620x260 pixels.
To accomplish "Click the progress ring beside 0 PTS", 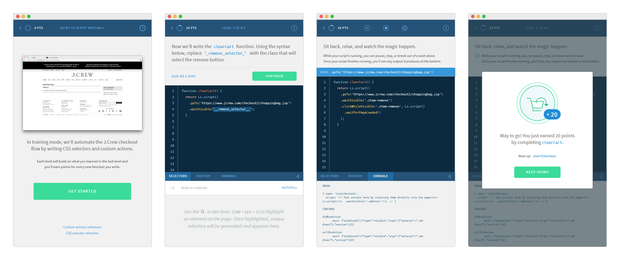I will (28, 28).
